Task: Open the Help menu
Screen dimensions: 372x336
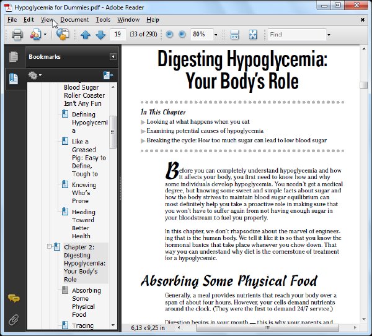Action: tap(153, 20)
